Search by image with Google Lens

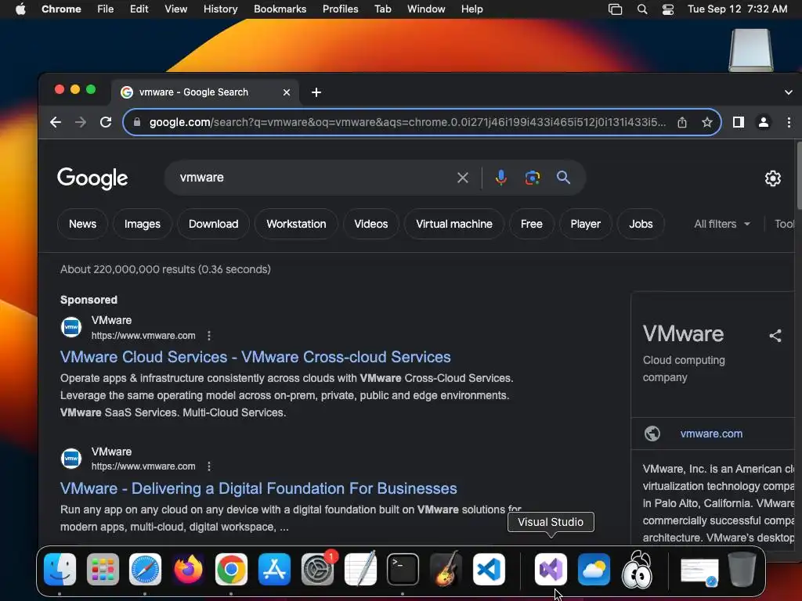[x=533, y=178]
